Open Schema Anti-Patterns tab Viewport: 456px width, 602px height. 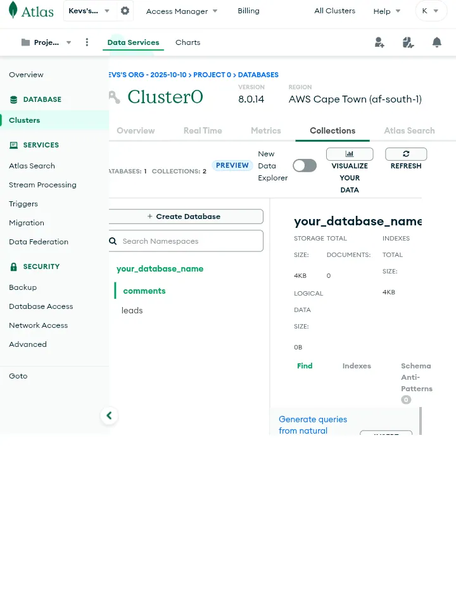click(x=417, y=377)
